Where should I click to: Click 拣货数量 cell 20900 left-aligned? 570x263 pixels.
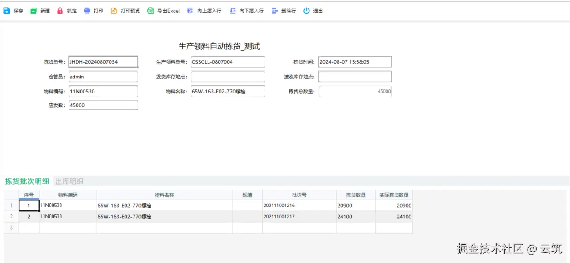[x=356, y=206]
